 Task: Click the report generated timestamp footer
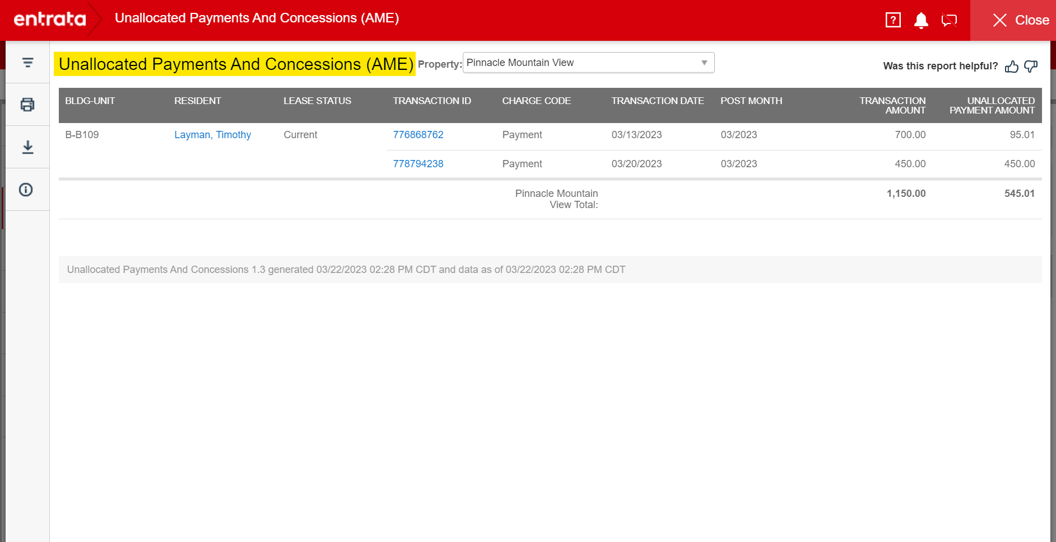pyautogui.click(x=346, y=270)
